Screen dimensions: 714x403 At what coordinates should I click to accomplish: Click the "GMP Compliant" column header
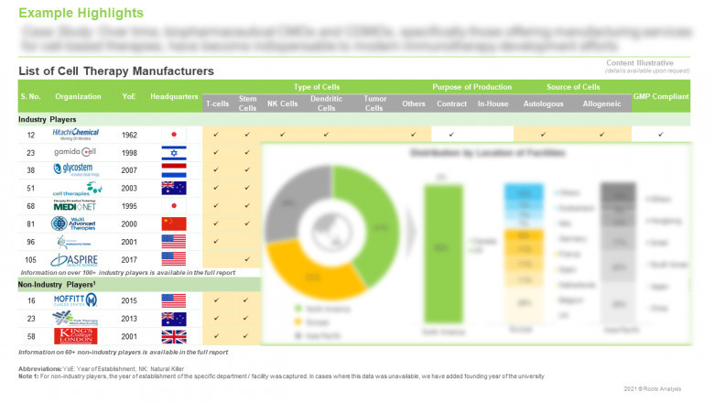click(x=661, y=96)
